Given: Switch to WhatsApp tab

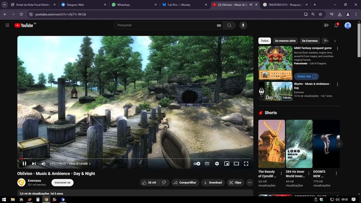Looking at the screenshot, I should click(x=134, y=5).
